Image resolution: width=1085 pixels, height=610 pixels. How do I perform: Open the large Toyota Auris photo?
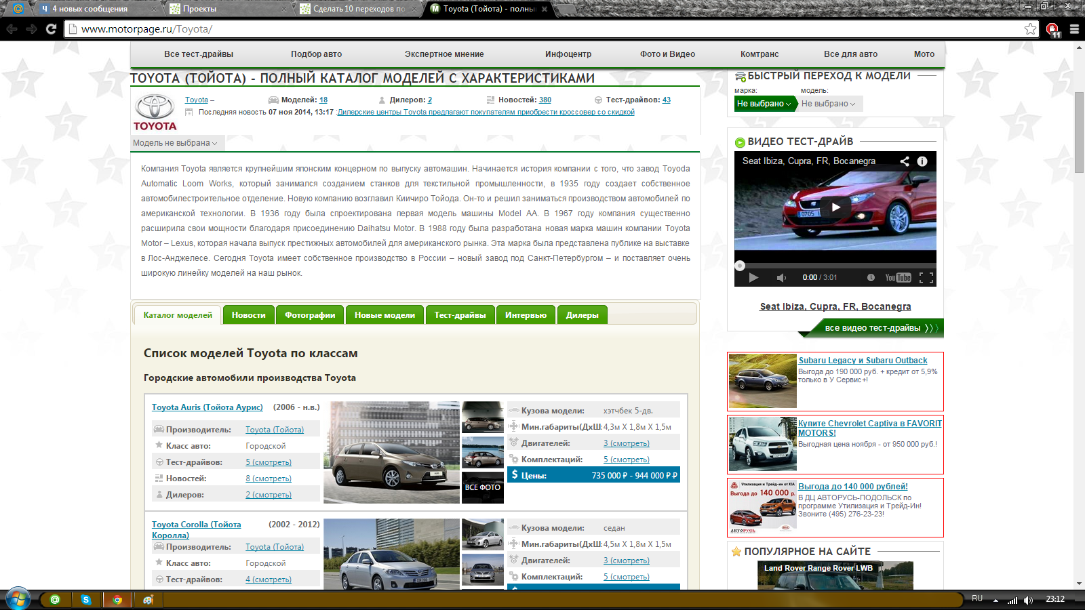coord(392,452)
